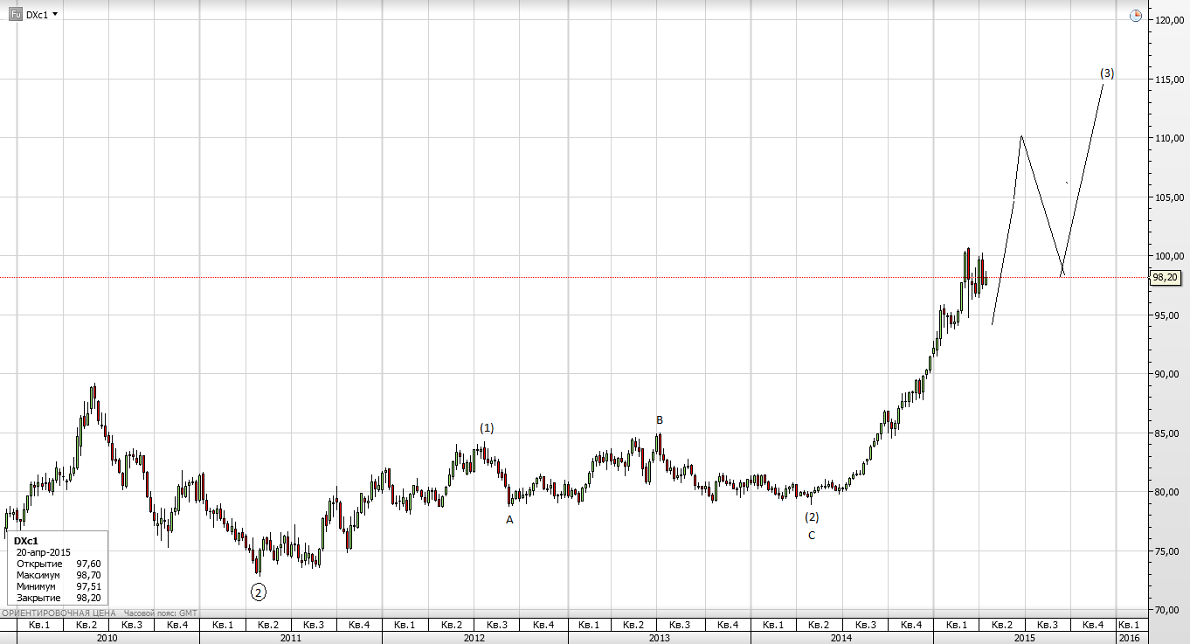The height and width of the screenshot is (644, 1190).
Task: Click the 20-апр-2015 date in the info box
Action: point(44,553)
